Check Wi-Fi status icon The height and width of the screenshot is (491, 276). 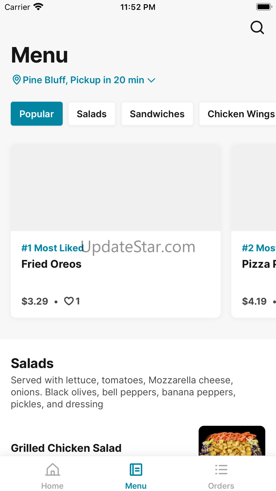pos(38,7)
